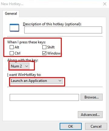Open the Advanced... settings
109x131 pixels.
[x=90, y=115]
